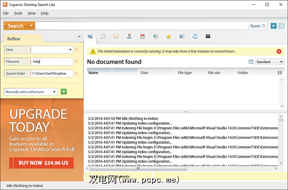Image resolution: width=288 pixels, height=190 pixels.
Task: Click the status bar Idle (Nothing to index)
Action: click(x=25, y=186)
